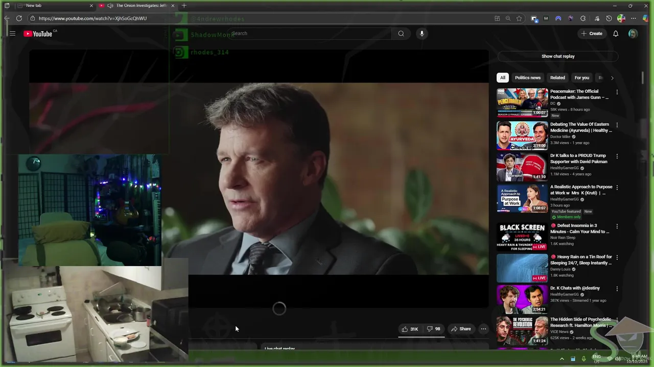Open taskbar volume speaker icon
The height and width of the screenshot is (367, 654).
pos(618,359)
